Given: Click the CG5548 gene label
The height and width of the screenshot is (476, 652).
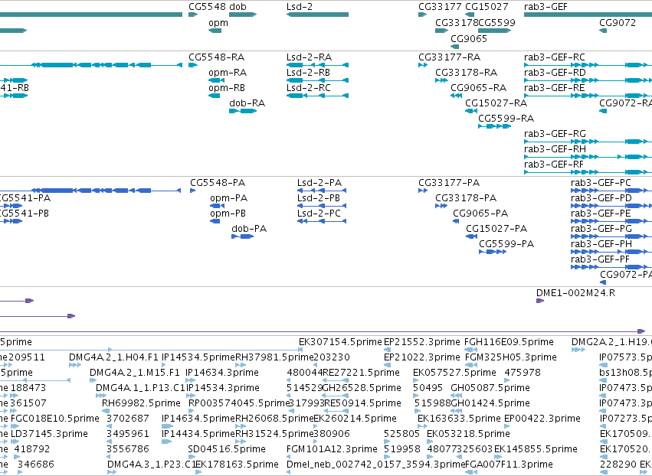Looking at the screenshot, I should pos(208,7).
